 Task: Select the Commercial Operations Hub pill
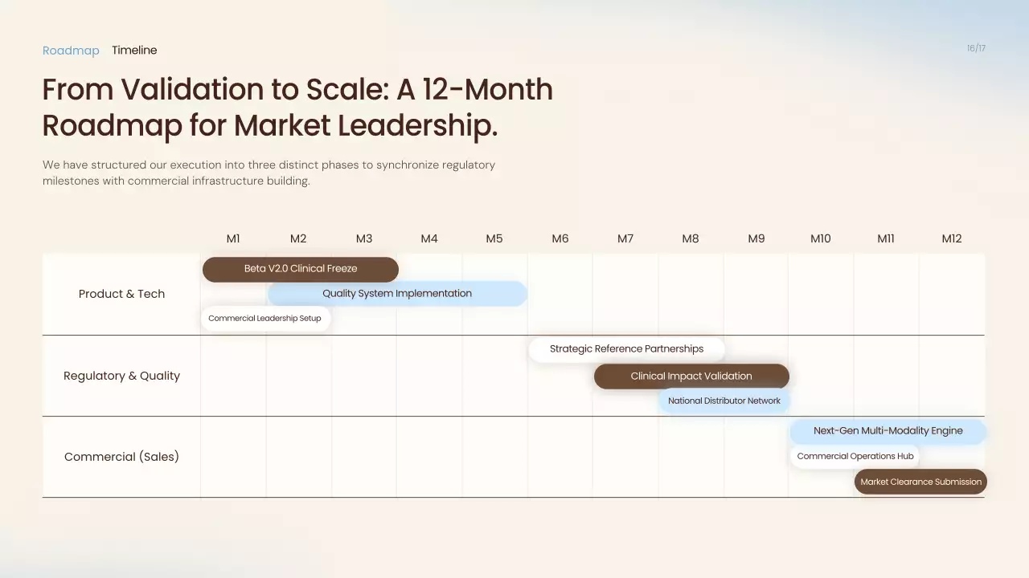click(855, 456)
